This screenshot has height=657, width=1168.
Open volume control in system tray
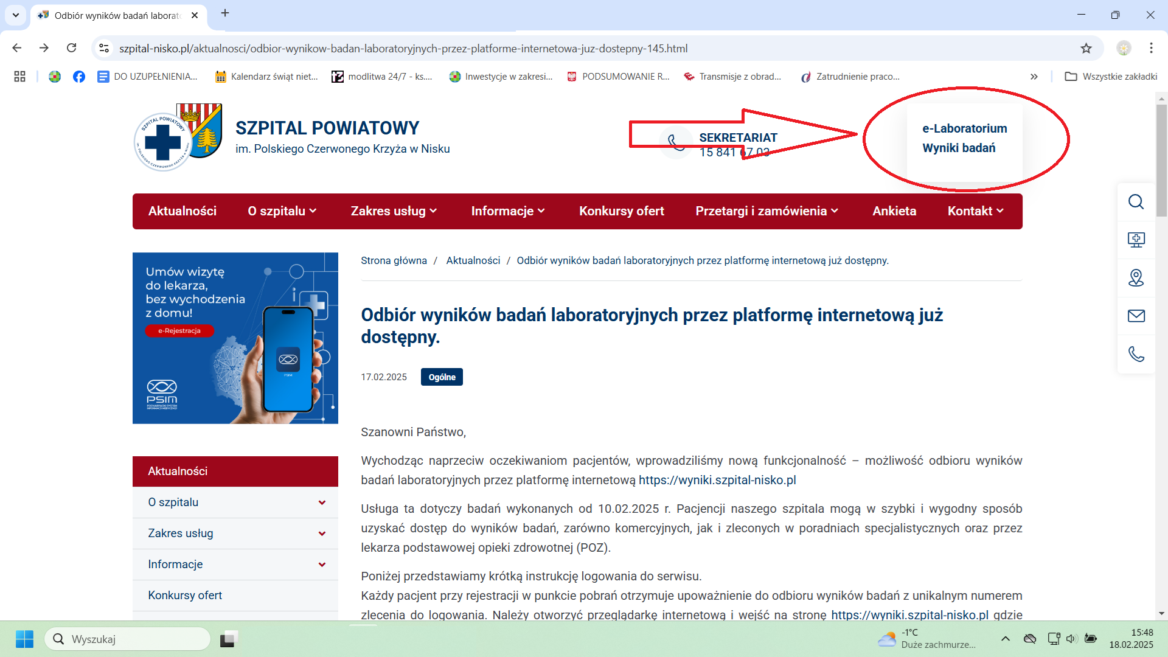tap(1071, 639)
